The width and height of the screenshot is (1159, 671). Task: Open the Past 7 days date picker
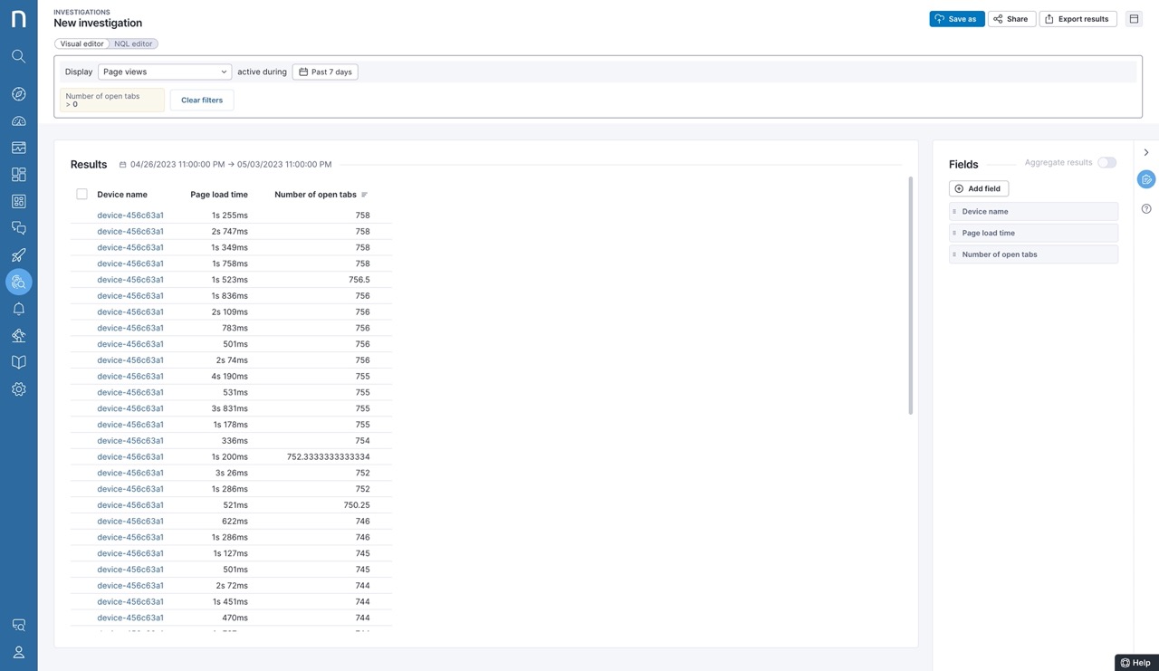pyautogui.click(x=325, y=72)
